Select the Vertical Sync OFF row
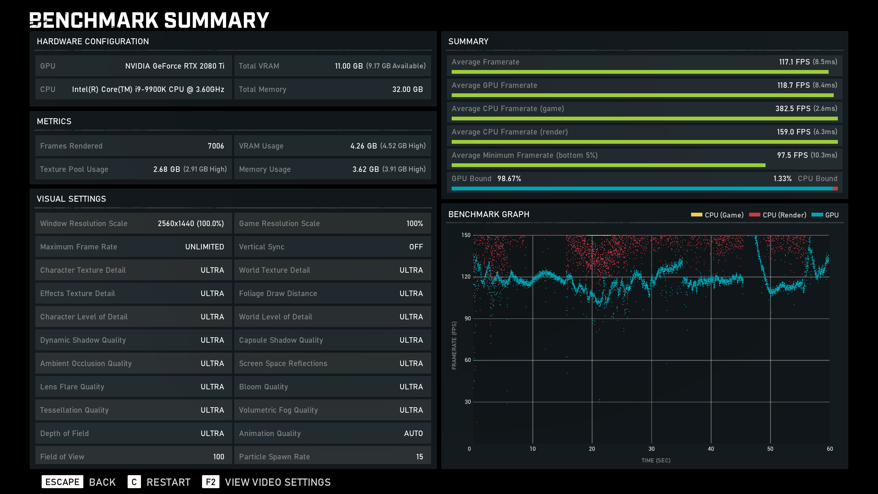Viewport: 878px width, 494px height. (332, 247)
